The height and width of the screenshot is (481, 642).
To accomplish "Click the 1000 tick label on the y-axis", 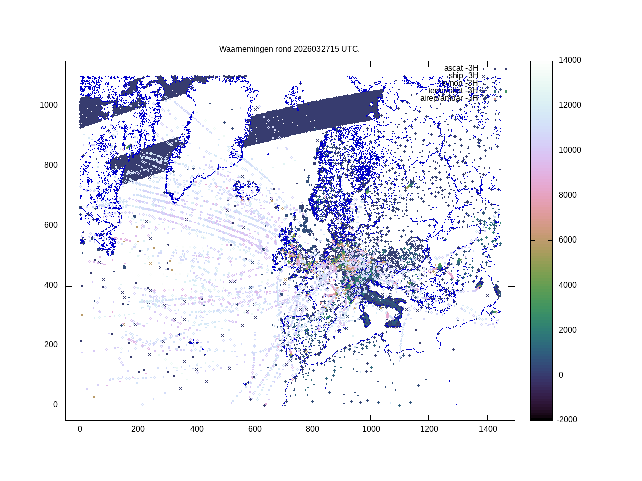I will (49, 106).
